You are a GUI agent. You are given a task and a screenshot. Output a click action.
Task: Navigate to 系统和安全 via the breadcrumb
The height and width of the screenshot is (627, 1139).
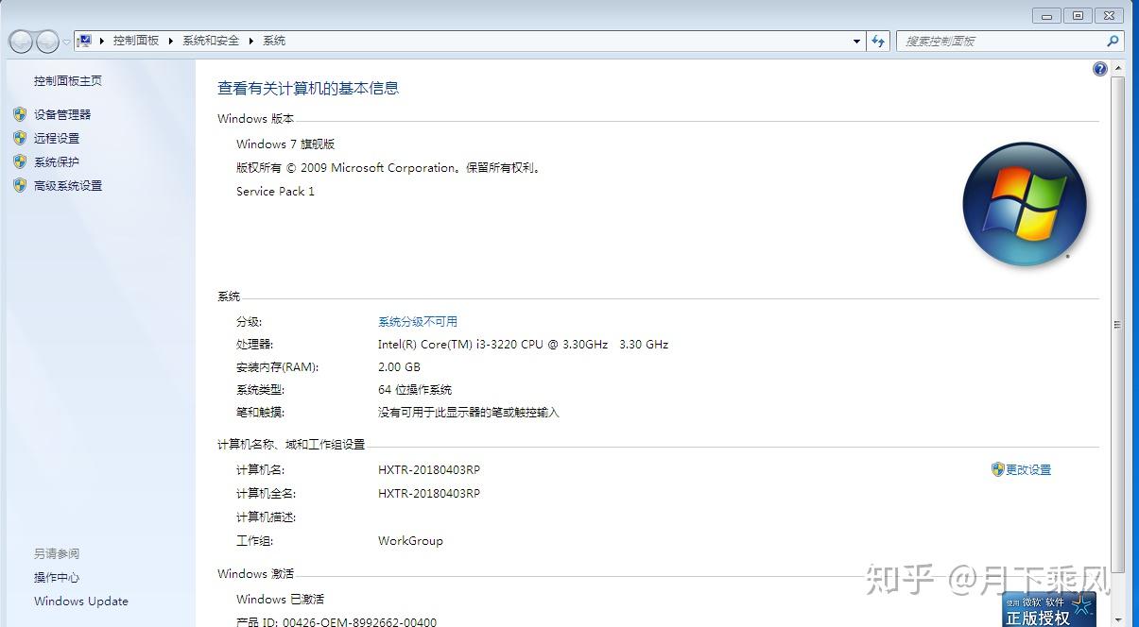pos(211,41)
